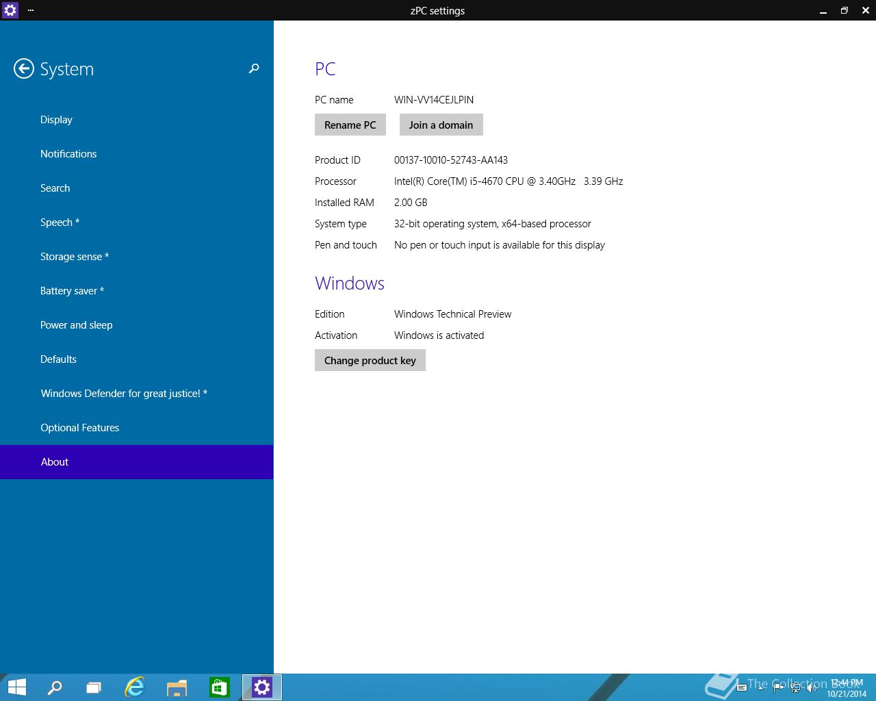Screen dimensions: 876x701
Task: Click Installed RAM value 2.00 GB
Action: 411,203
